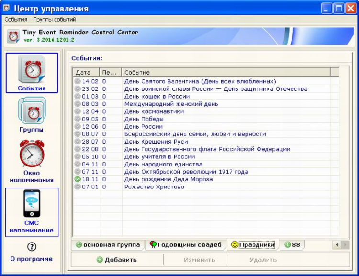This screenshot has width=359, height=276.
Task: Toggle status icon of the 23.02 event
Action: click(x=78, y=89)
